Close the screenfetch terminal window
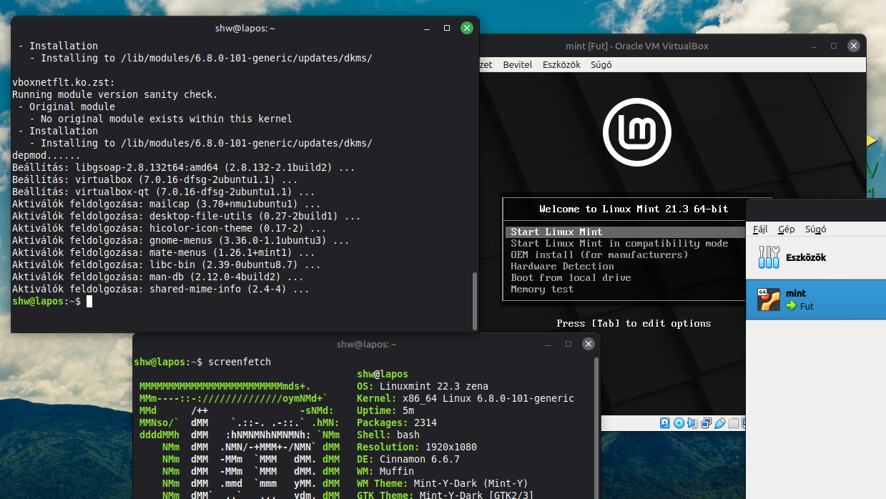The image size is (886, 499). (589, 344)
